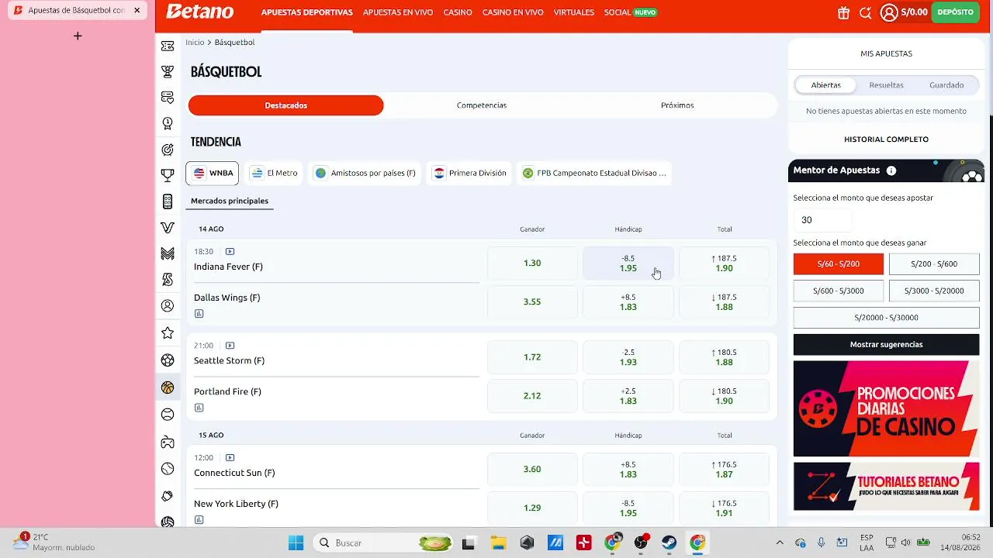Switch to Resueltas bets tab
This screenshot has width=993, height=558.
(886, 85)
